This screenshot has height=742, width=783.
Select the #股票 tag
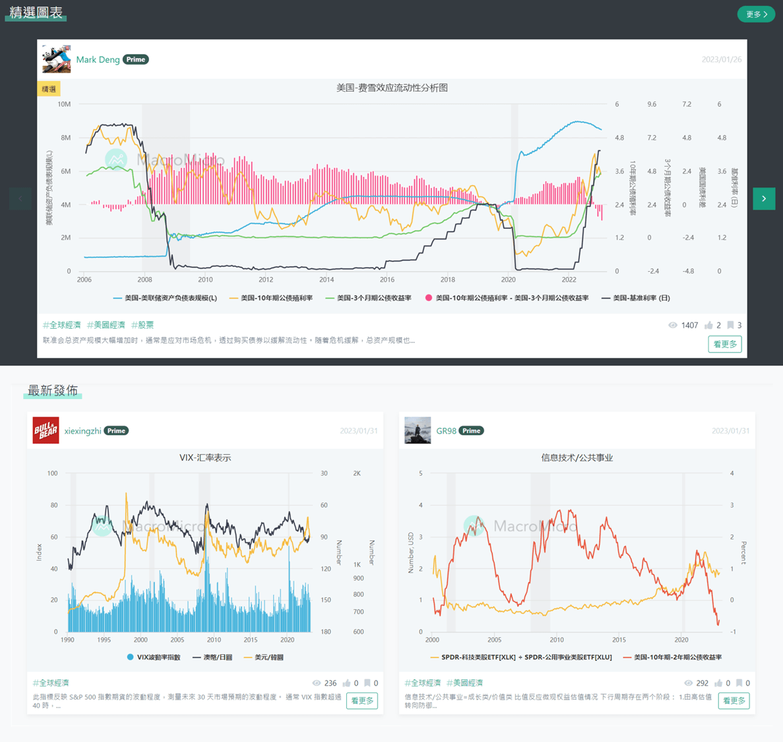click(142, 325)
